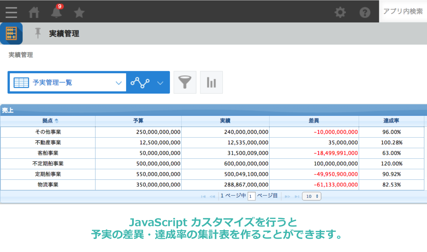Click the table view list icon
Viewport: 427px width, 252px height.
click(21, 83)
